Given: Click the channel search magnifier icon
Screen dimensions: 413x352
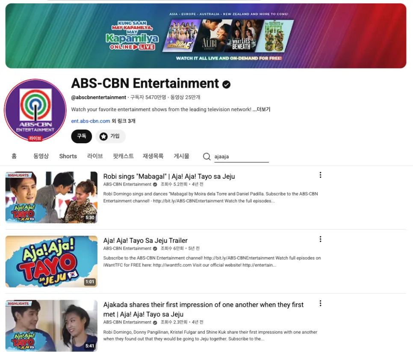Looking at the screenshot, I should 206,157.
